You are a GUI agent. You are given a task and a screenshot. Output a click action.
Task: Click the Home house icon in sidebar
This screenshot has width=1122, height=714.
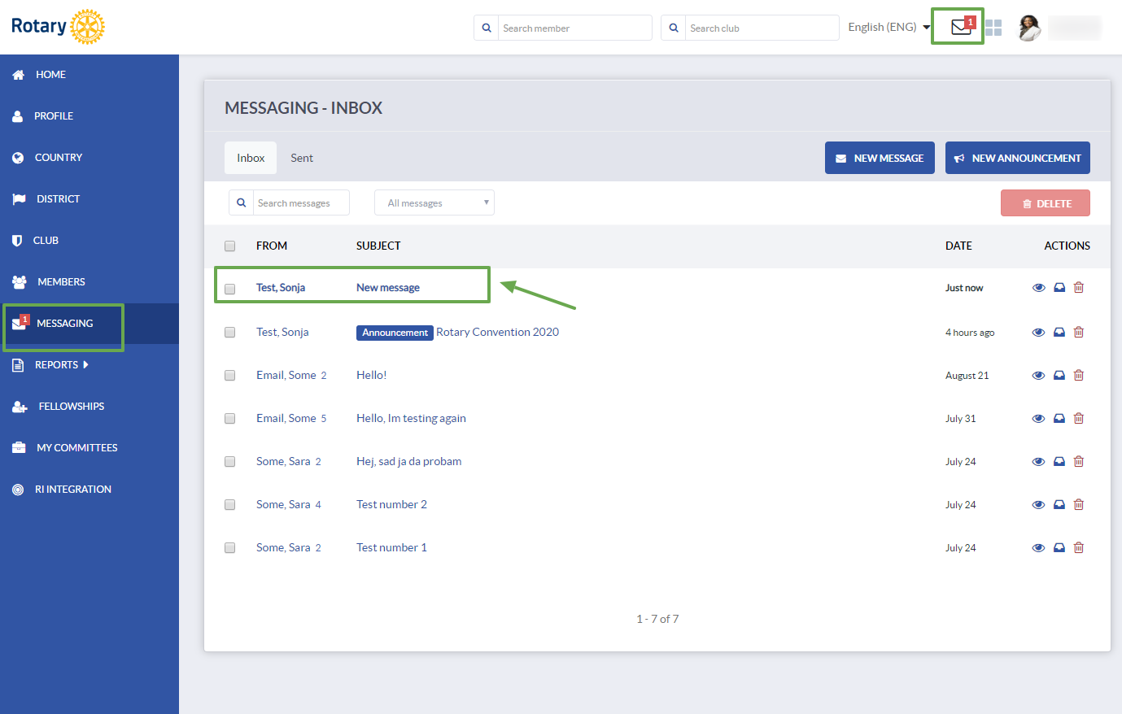point(18,75)
